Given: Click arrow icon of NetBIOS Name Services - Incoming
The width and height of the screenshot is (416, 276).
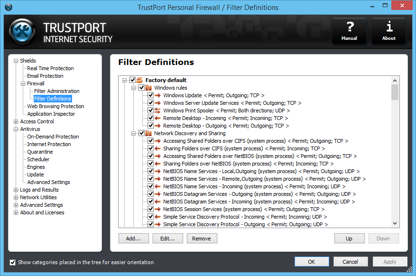Looking at the screenshot, I should coord(157,186).
